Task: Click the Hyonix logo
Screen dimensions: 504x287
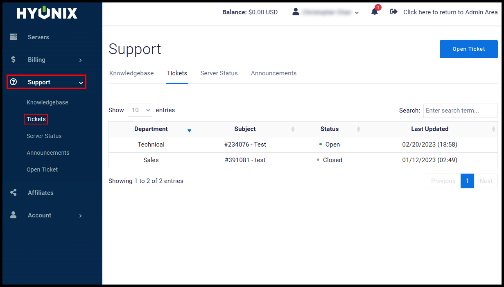Action: point(46,13)
